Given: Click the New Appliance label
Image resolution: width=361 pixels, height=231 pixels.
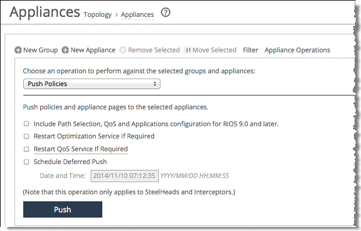Looking at the screenshot, I should [x=93, y=50].
